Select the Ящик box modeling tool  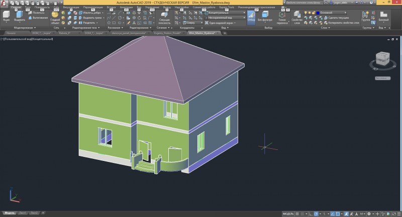click(6, 17)
